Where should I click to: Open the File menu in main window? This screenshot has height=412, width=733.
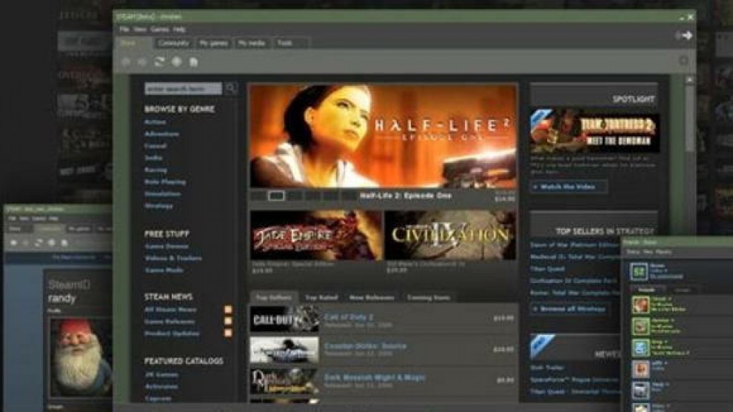click(x=124, y=29)
